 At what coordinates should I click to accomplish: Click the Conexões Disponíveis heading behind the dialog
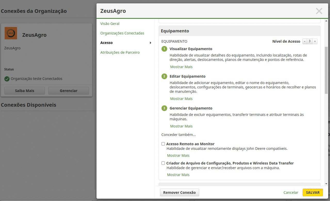point(29,105)
